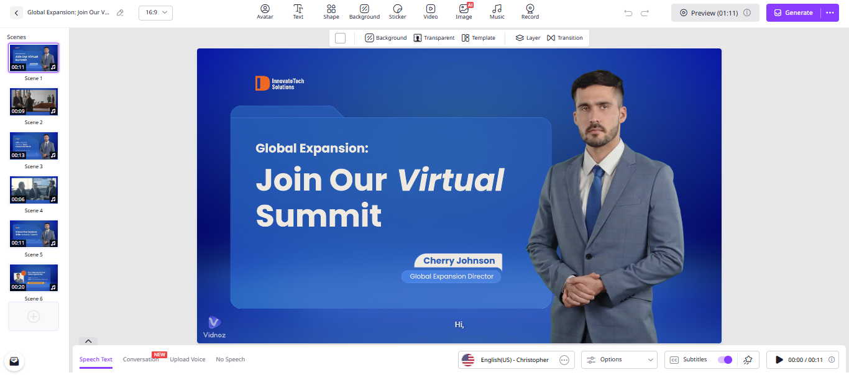The width and height of the screenshot is (849, 375).
Task: Show playback time info icon
Action: pos(832,359)
